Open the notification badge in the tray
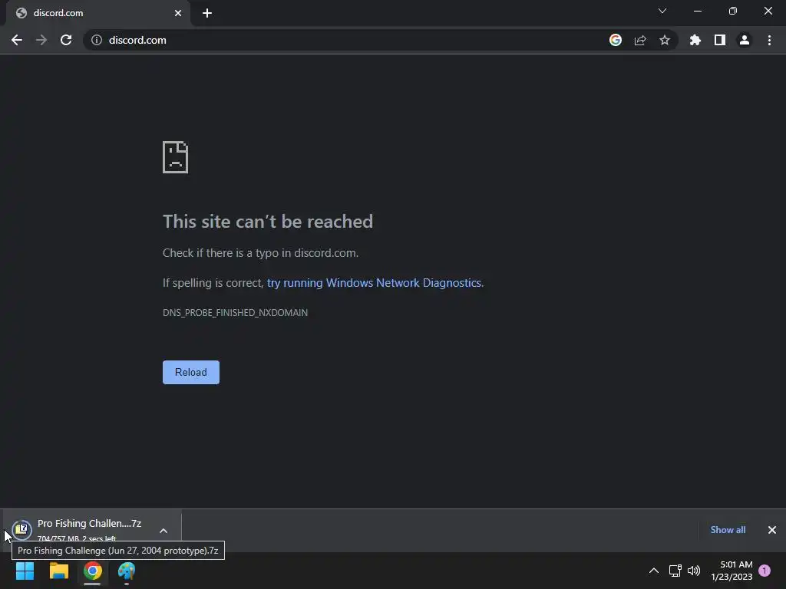The height and width of the screenshot is (589, 786). tap(765, 571)
